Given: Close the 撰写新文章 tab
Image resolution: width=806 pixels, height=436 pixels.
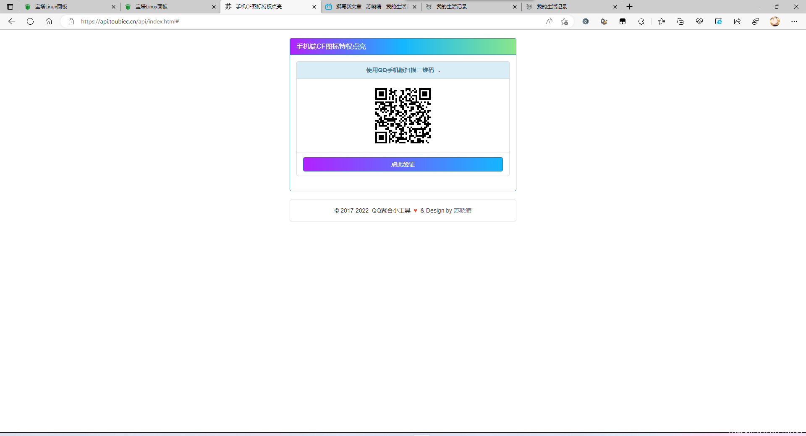Looking at the screenshot, I should pyautogui.click(x=414, y=7).
